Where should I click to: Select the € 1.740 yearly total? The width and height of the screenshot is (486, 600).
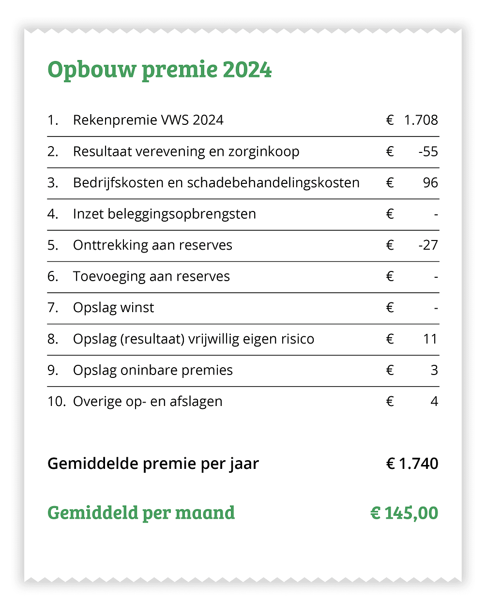point(412,464)
